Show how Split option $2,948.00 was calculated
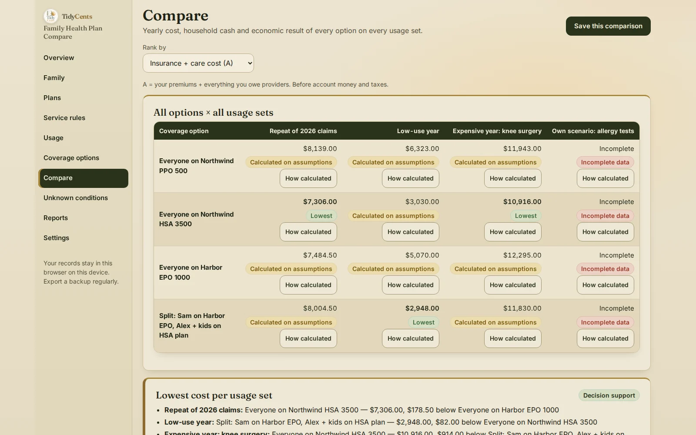Image resolution: width=696 pixels, height=435 pixels. 411,338
